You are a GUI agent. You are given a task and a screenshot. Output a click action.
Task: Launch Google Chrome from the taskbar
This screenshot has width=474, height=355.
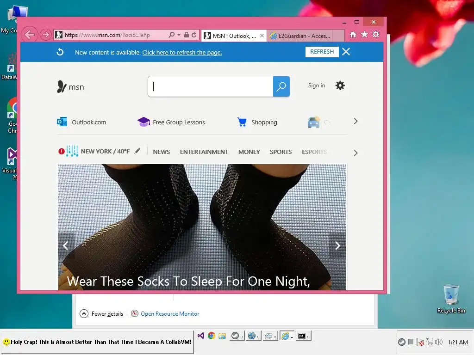(x=211, y=336)
